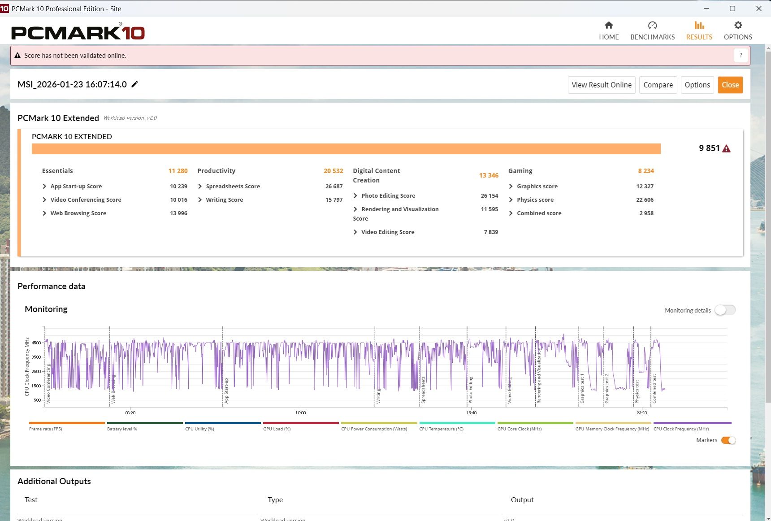Click the purple CPU Clock Frequency swatch

pyautogui.click(x=692, y=423)
